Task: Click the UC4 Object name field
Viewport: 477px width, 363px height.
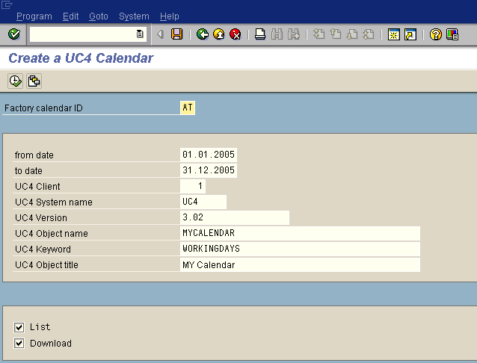Action: [299, 233]
